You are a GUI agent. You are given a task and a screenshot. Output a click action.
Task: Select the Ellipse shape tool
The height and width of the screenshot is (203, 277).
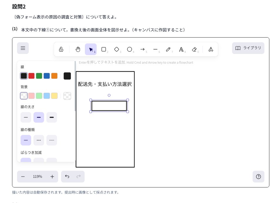(x=130, y=49)
